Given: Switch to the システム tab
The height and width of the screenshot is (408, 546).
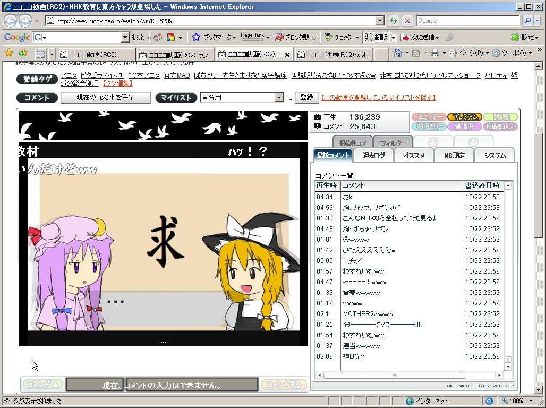Looking at the screenshot, I should pyautogui.click(x=494, y=156).
